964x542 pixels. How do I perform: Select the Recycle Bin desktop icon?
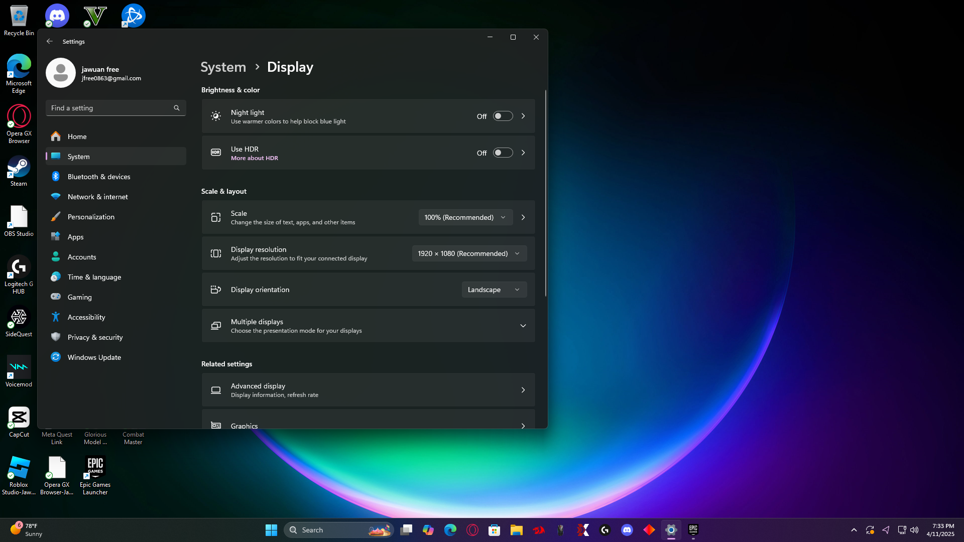click(x=19, y=21)
